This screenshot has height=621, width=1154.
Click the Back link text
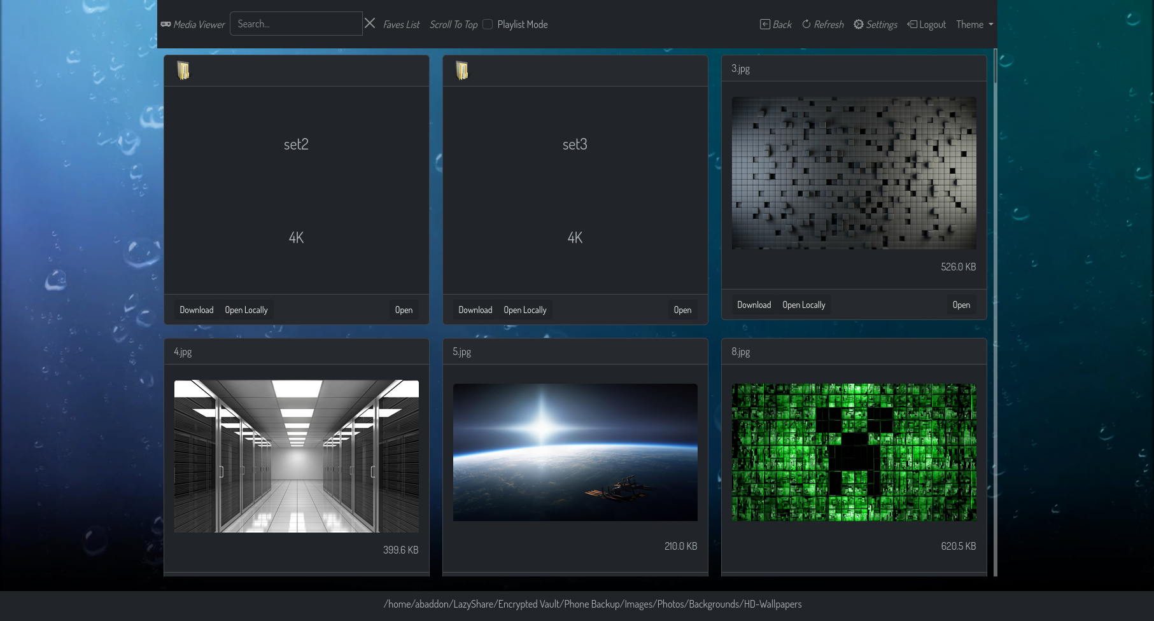[x=782, y=24]
